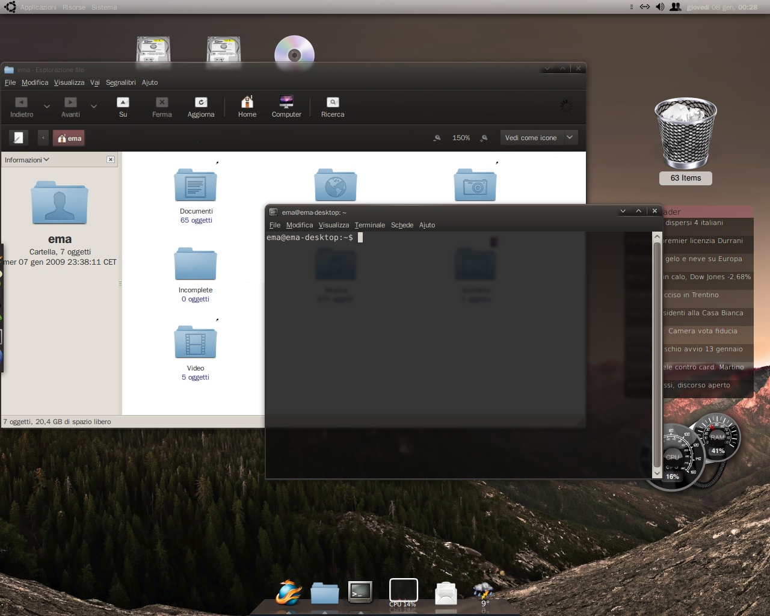Start a file search with Ricerca
This screenshot has height=616, width=770.
(x=333, y=108)
